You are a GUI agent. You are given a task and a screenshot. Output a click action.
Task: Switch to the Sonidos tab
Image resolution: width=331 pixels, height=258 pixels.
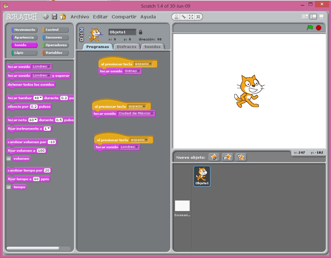coord(152,47)
